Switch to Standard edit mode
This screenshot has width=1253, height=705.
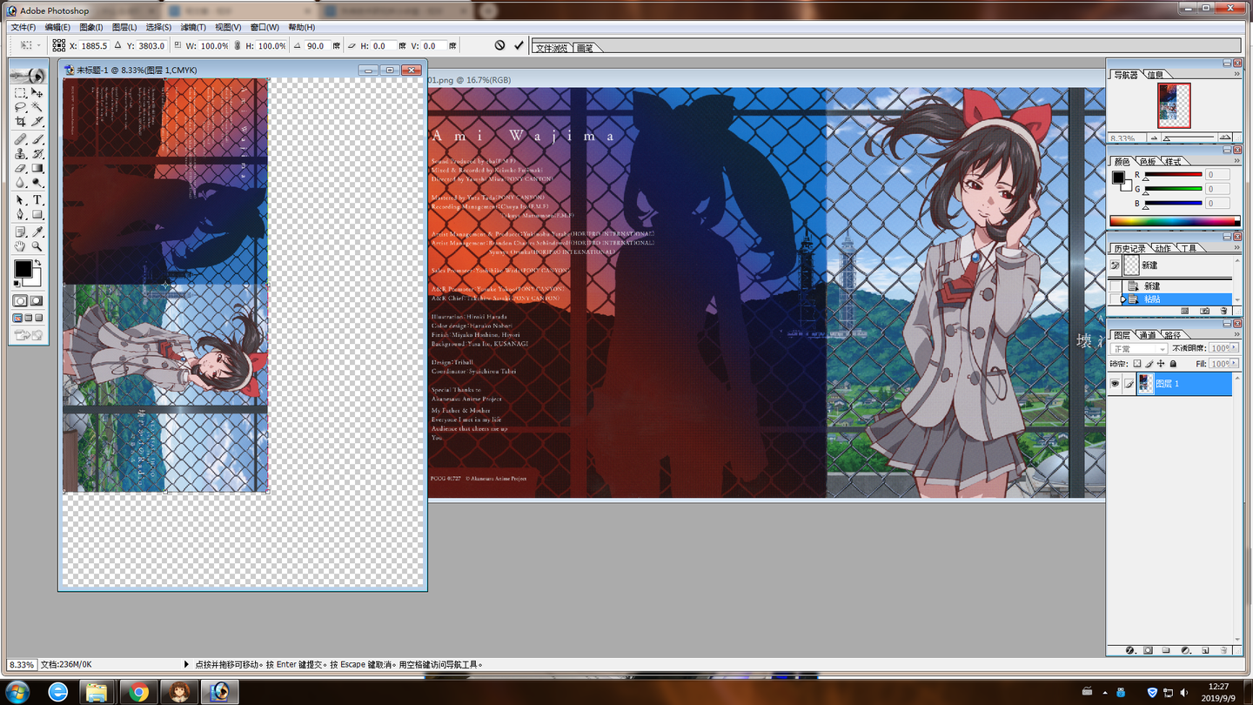click(x=20, y=301)
